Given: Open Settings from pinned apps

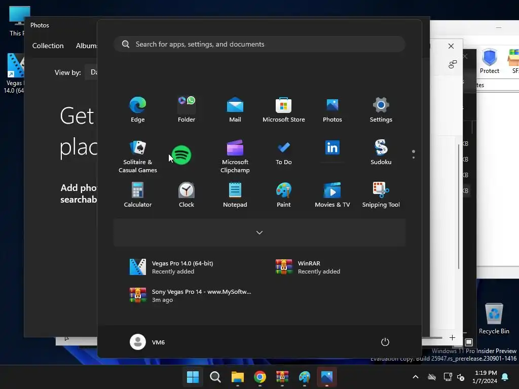Looking at the screenshot, I should [381, 109].
